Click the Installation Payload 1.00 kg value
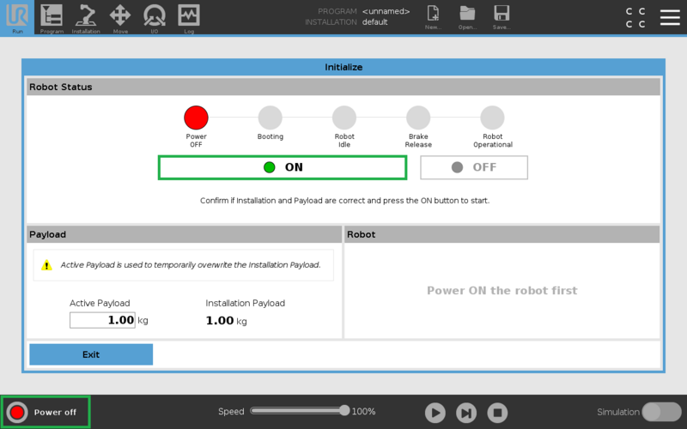The width and height of the screenshot is (687, 429). pyautogui.click(x=226, y=321)
